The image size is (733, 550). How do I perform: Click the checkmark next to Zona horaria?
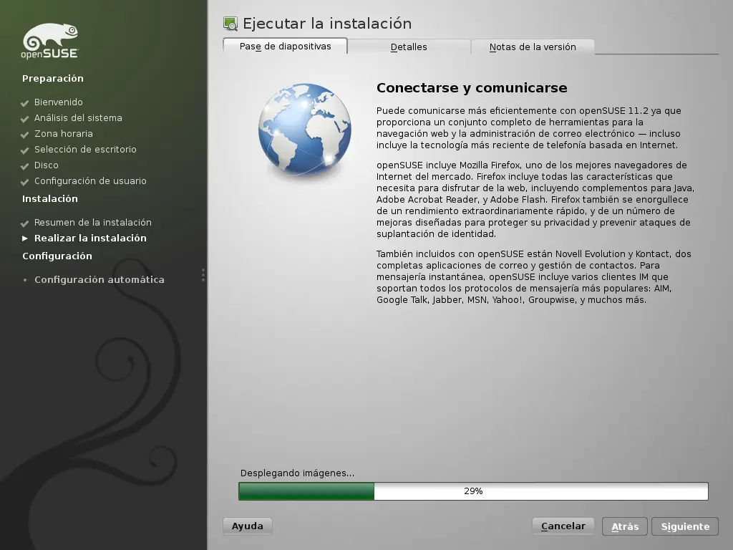pyautogui.click(x=25, y=135)
